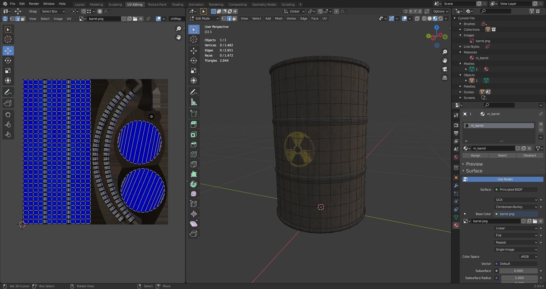Click the UV editor pan hand icon
The width and height of the screenshot is (546, 289).
[179, 37]
